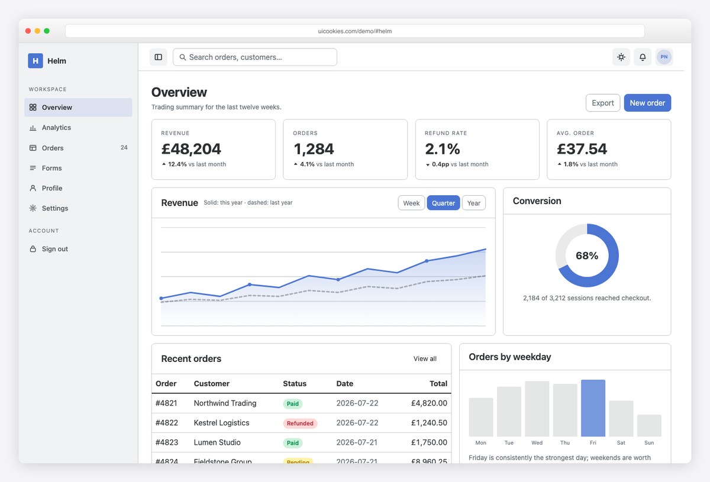This screenshot has width=710, height=482.
Task: Toggle the light/dark theme sun icon
Action: pos(621,57)
